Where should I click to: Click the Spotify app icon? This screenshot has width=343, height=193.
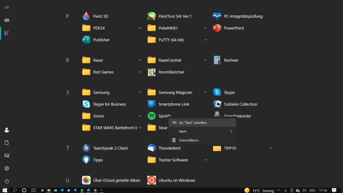point(151,116)
